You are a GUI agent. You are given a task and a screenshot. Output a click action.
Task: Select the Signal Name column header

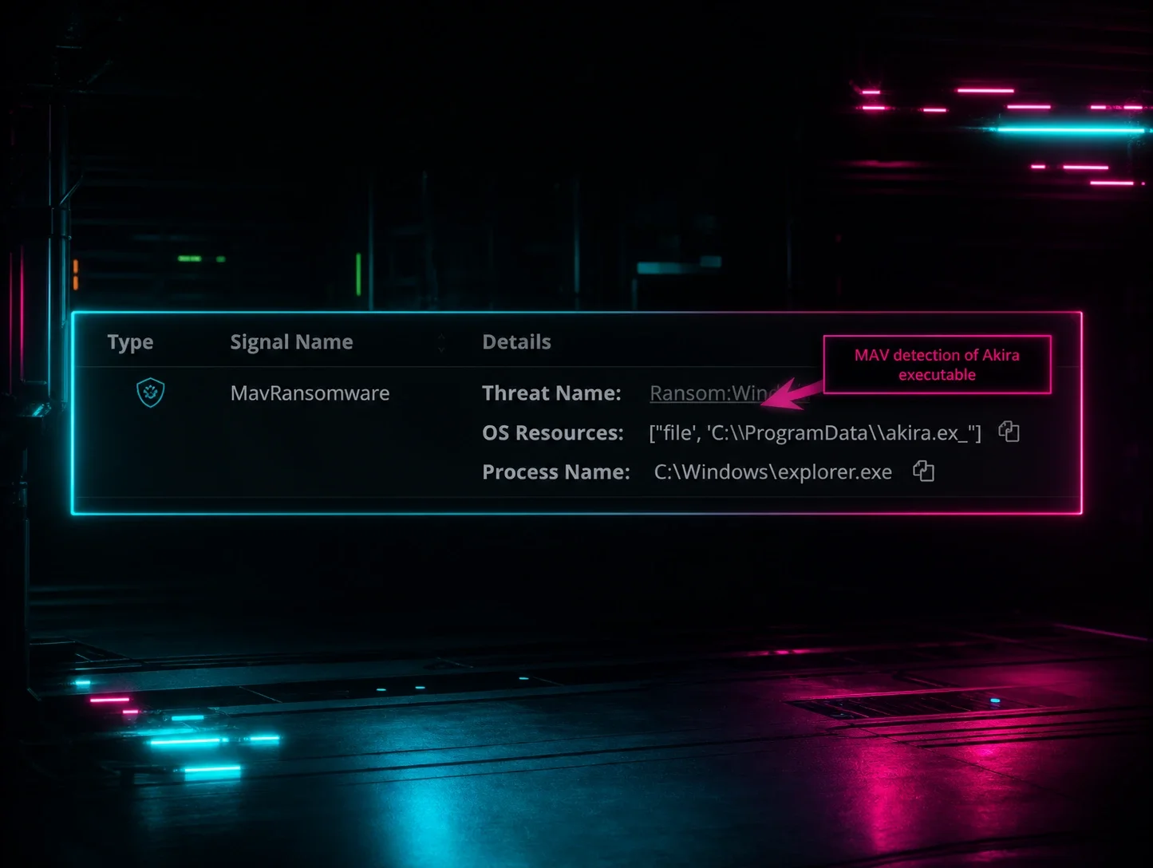tap(291, 342)
